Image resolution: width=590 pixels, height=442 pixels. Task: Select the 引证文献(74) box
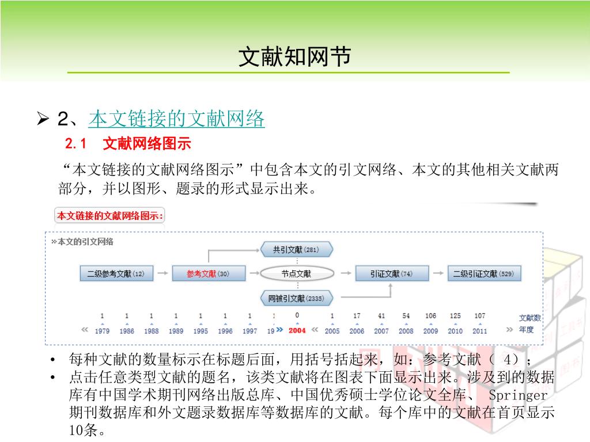392,273
